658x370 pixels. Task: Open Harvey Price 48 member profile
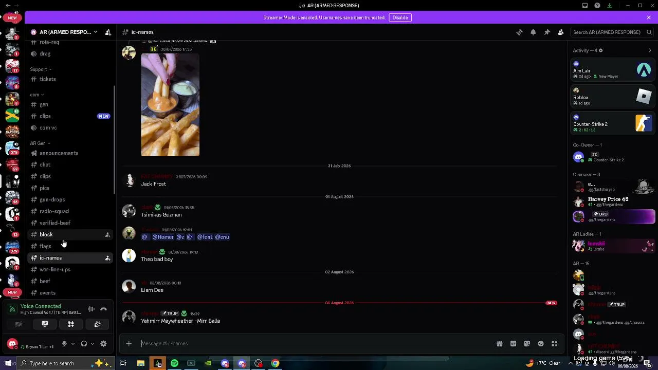(612, 201)
